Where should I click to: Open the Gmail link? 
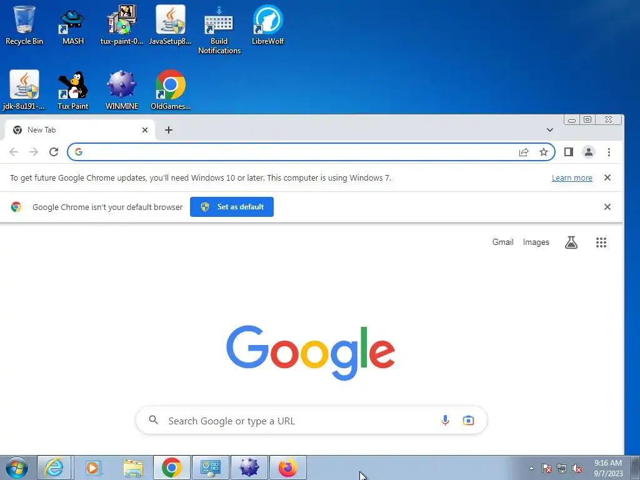[503, 242]
